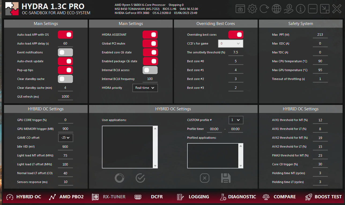Click the hand-with-coin donate icon
The height and width of the screenshot is (205, 345).
(288, 9)
